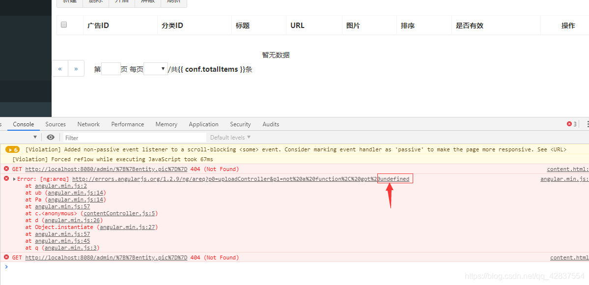Open the 'at angular.min.js:2' stack link
The width and height of the screenshot is (589, 285).
[61, 186]
